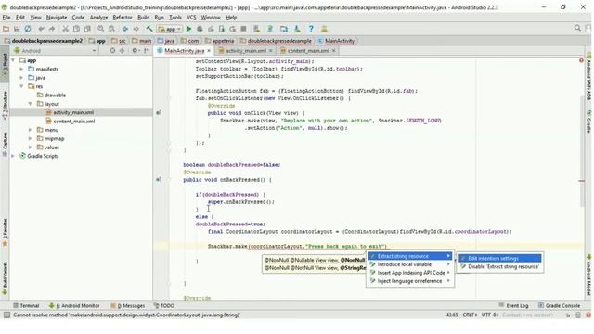
Task: Click the UTF-8 encoding status entry
Action: (490, 315)
